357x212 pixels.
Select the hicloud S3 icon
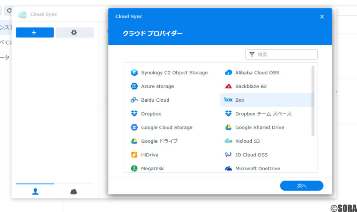[228, 141]
